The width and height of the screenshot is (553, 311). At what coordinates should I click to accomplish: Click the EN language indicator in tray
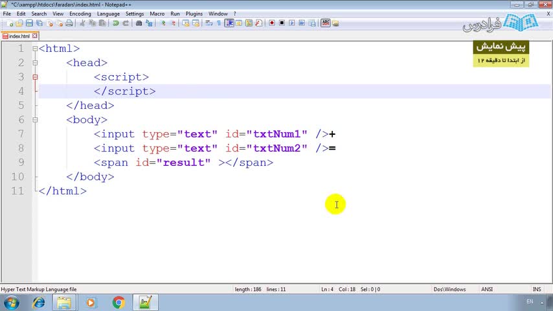(x=530, y=301)
